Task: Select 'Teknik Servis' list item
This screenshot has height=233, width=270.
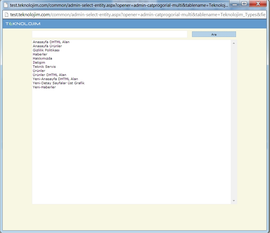Action: [x=132, y=67]
